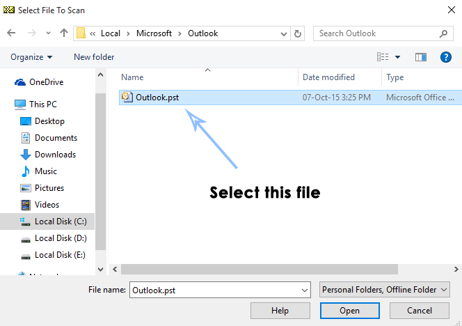Select Microsoft in the address path
Image resolution: width=462 pixels, height=326 pixels.
[x=154, y=33]
